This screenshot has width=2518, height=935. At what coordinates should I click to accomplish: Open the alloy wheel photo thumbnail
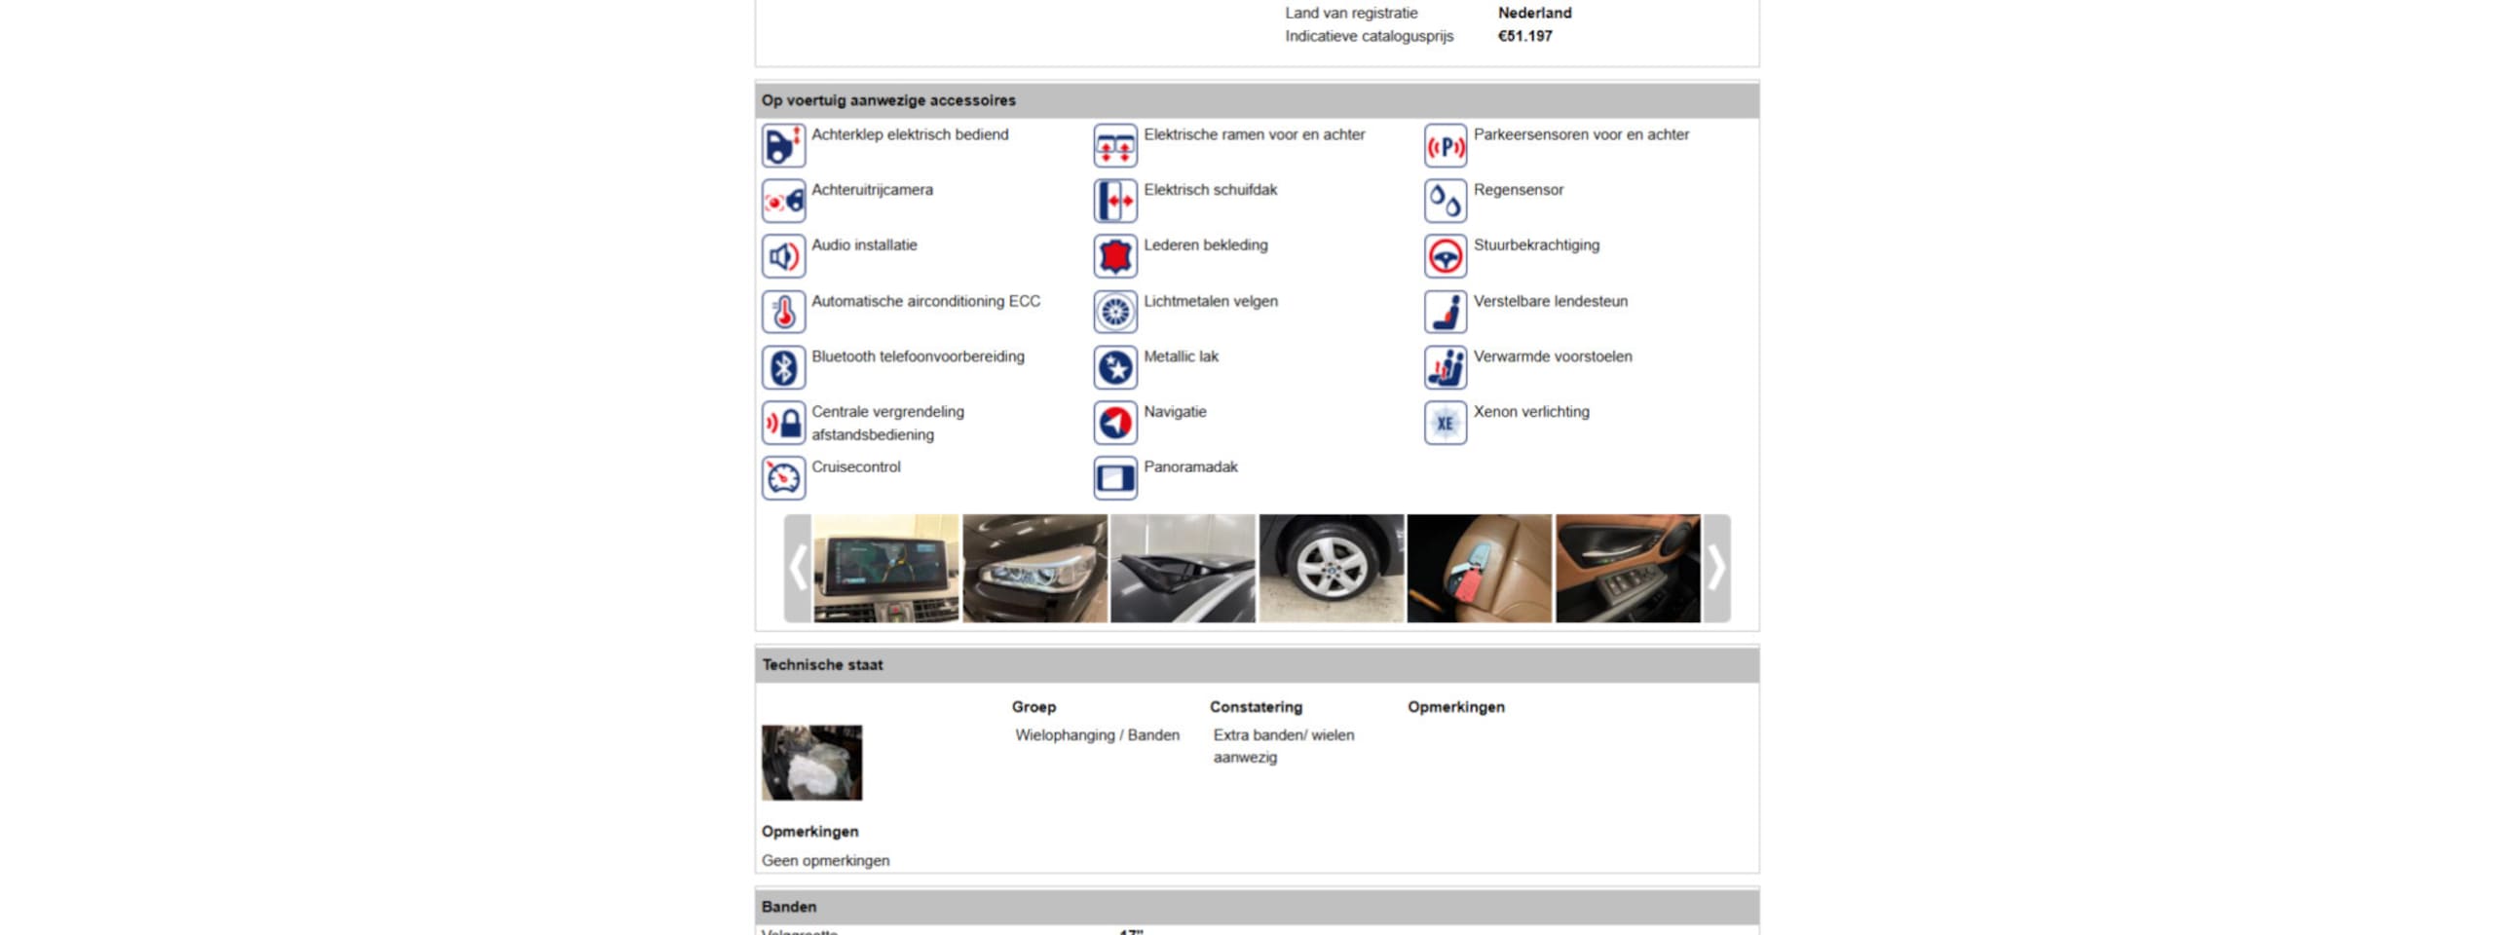1331,569
